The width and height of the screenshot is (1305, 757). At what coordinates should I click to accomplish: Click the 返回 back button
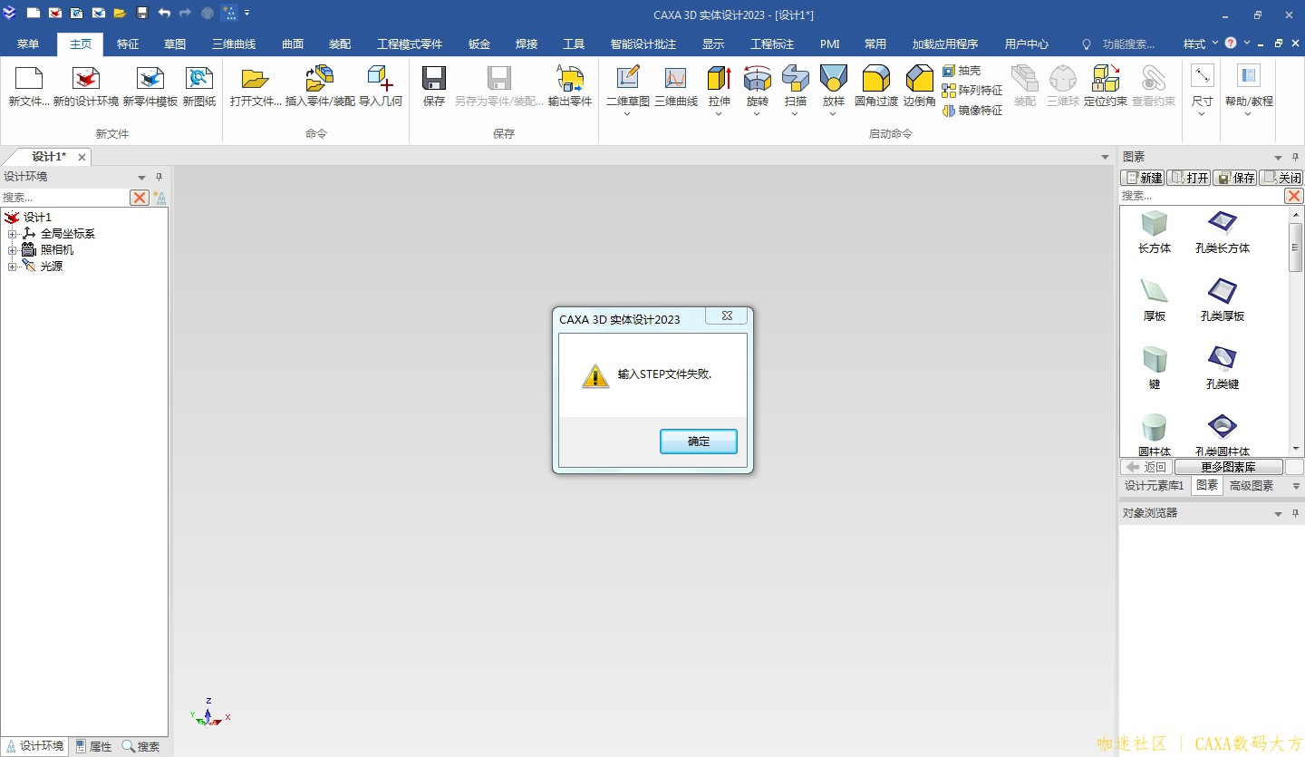tap(1145, 467)
